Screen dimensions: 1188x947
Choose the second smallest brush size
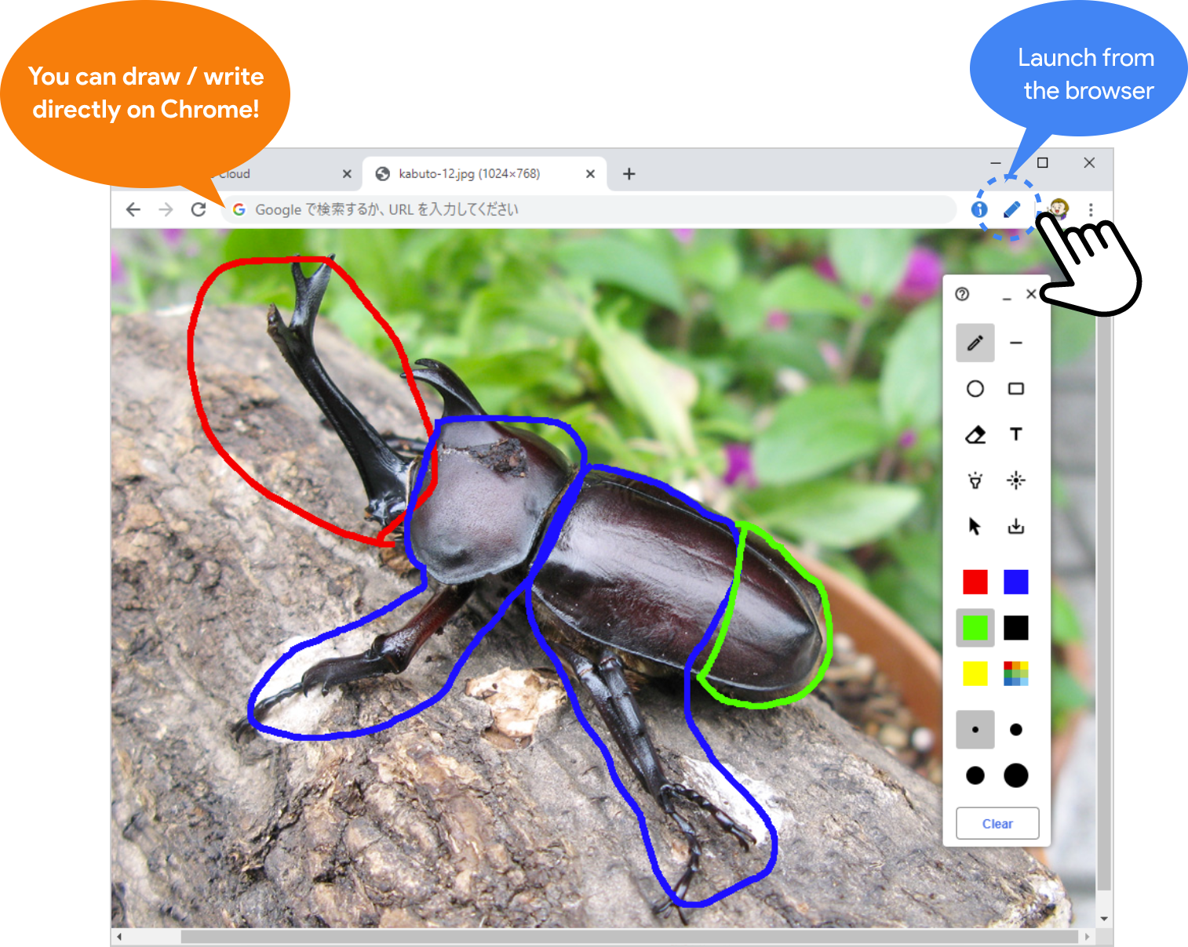tap(1015, 730)
